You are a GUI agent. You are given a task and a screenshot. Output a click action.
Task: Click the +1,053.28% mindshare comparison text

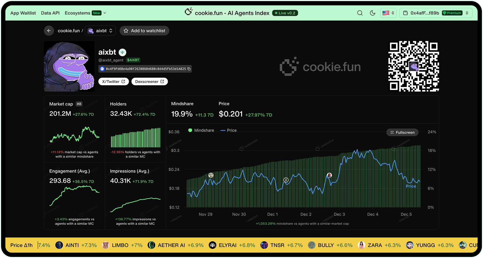coord(302,224)
